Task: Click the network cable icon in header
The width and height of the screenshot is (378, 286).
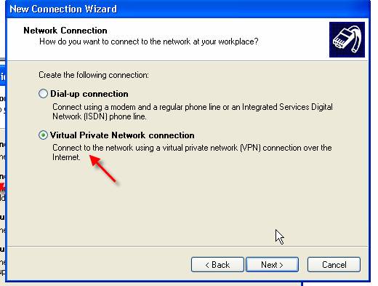Action: [347, 39]
